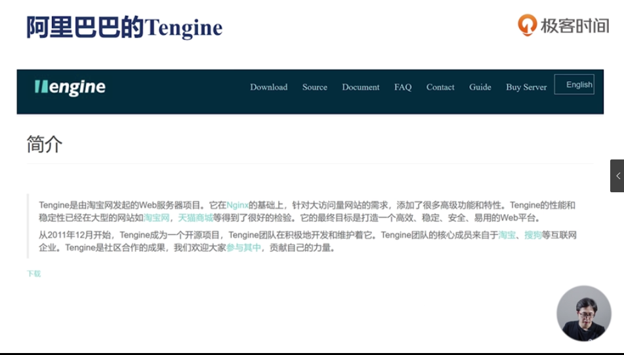Screen dimensions: 624x355
Task: Follow the 参与其中 hyperlink
Action: coord(243,248)
